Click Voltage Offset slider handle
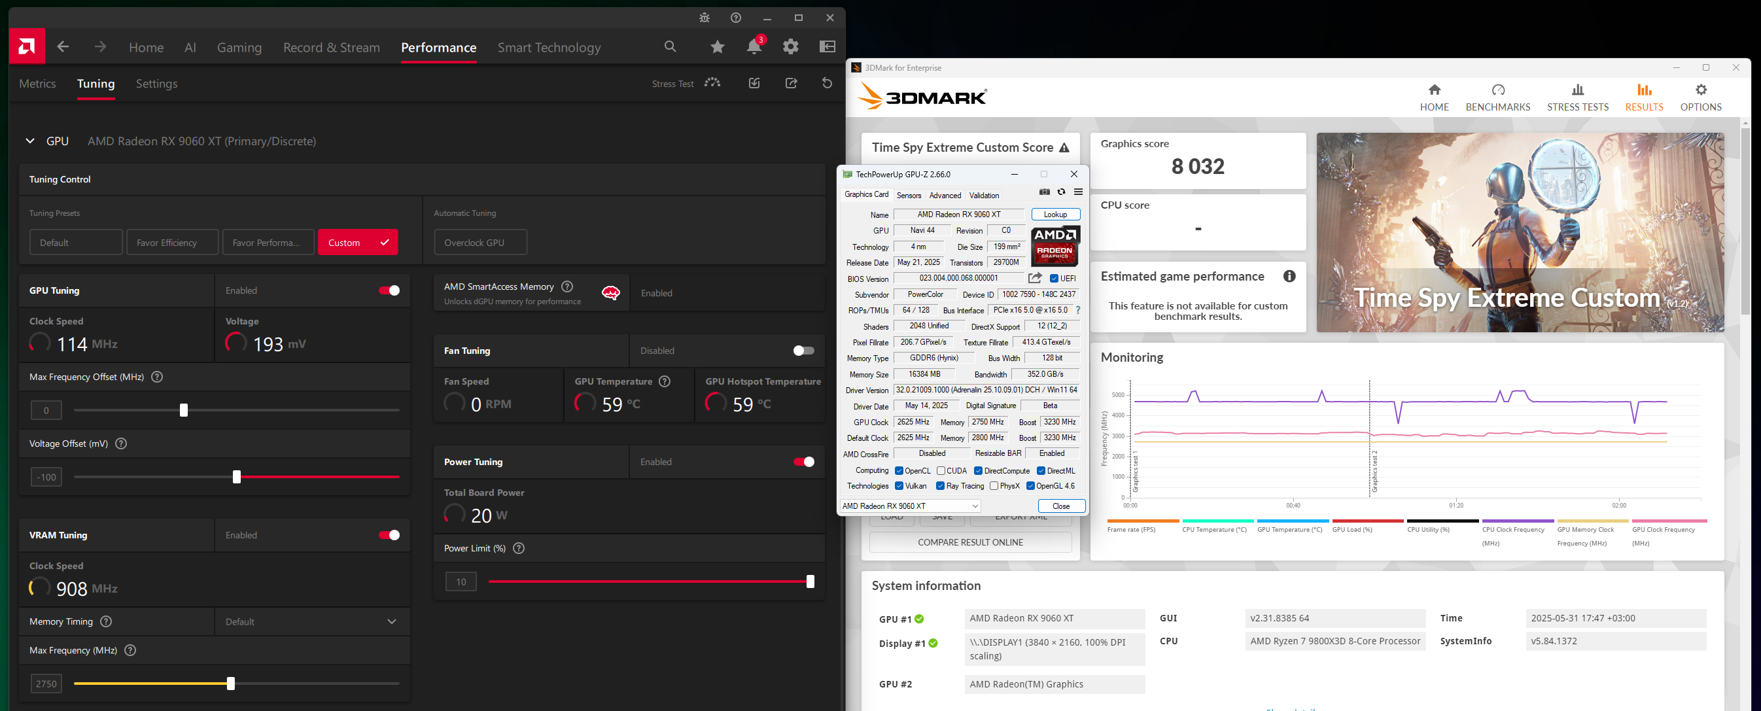This screenshot has height=711, width=1761. click(237, 476)
